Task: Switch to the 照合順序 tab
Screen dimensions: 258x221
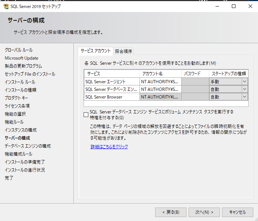Action: pyautogui.click(x=124, y=52)
